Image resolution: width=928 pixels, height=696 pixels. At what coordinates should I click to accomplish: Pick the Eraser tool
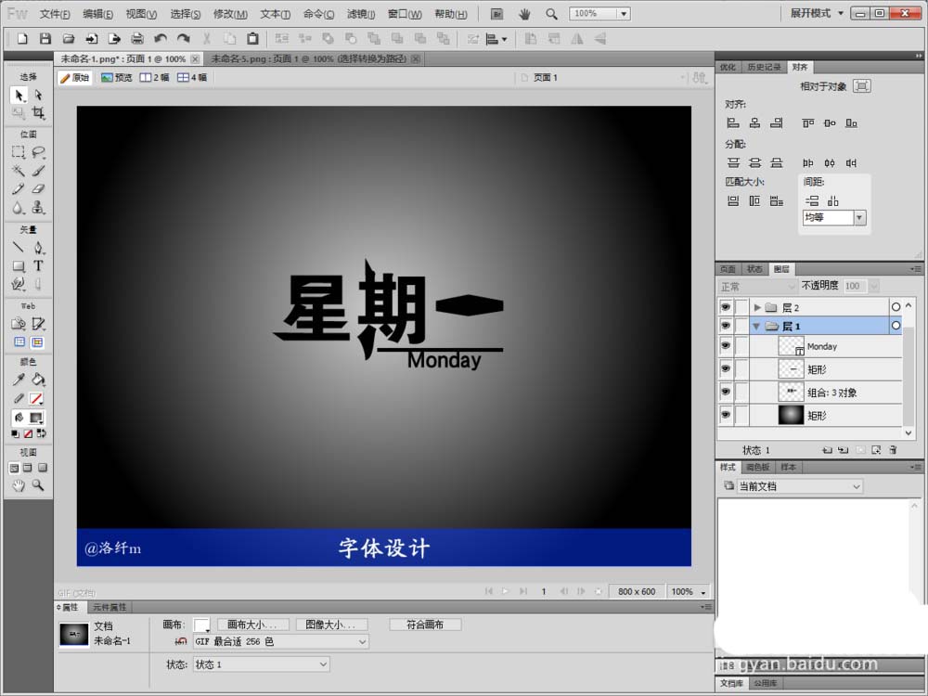38,188
